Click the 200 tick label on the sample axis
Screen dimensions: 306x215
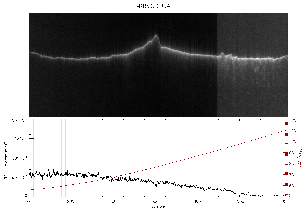[x=71, y=201]
